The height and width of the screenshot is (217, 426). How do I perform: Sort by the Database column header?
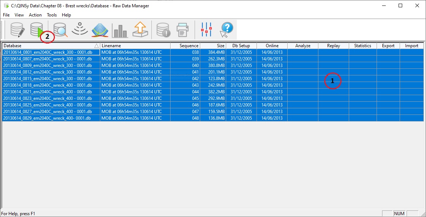pyautogui.click(x=48, y=46)
